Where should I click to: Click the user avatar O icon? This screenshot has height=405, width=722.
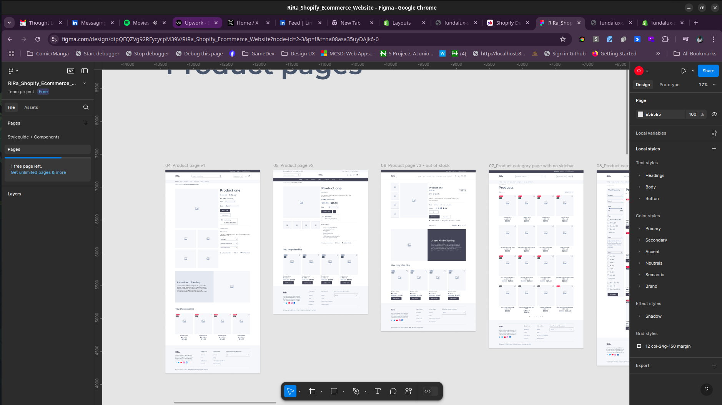(x=639, y=71)
